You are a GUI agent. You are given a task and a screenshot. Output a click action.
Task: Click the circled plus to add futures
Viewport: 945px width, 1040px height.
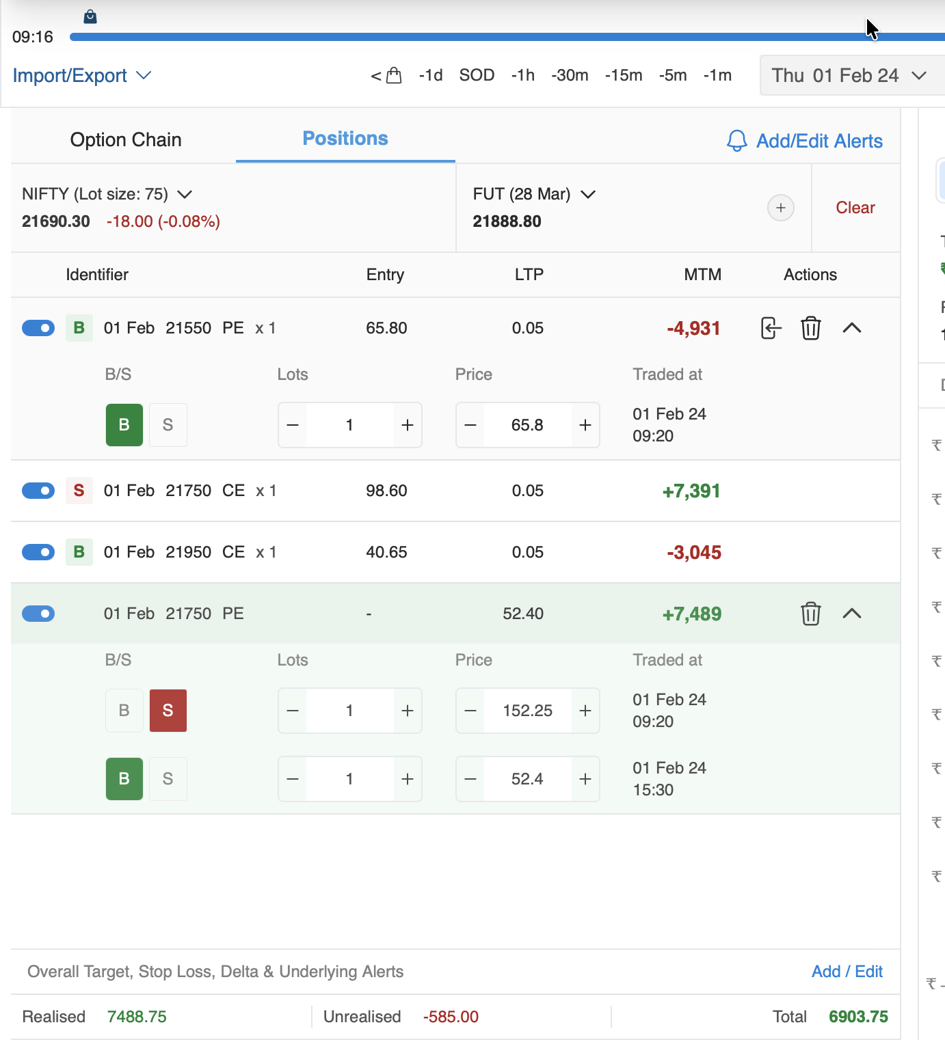coord(780,208)
